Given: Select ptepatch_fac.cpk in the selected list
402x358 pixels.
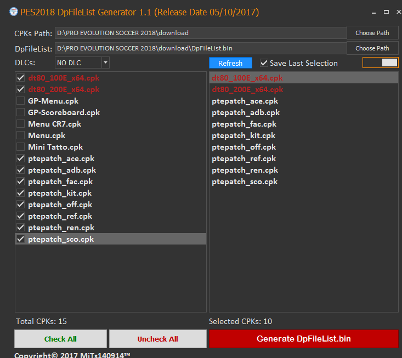Looking at the screenshot, I should [304, 124].
